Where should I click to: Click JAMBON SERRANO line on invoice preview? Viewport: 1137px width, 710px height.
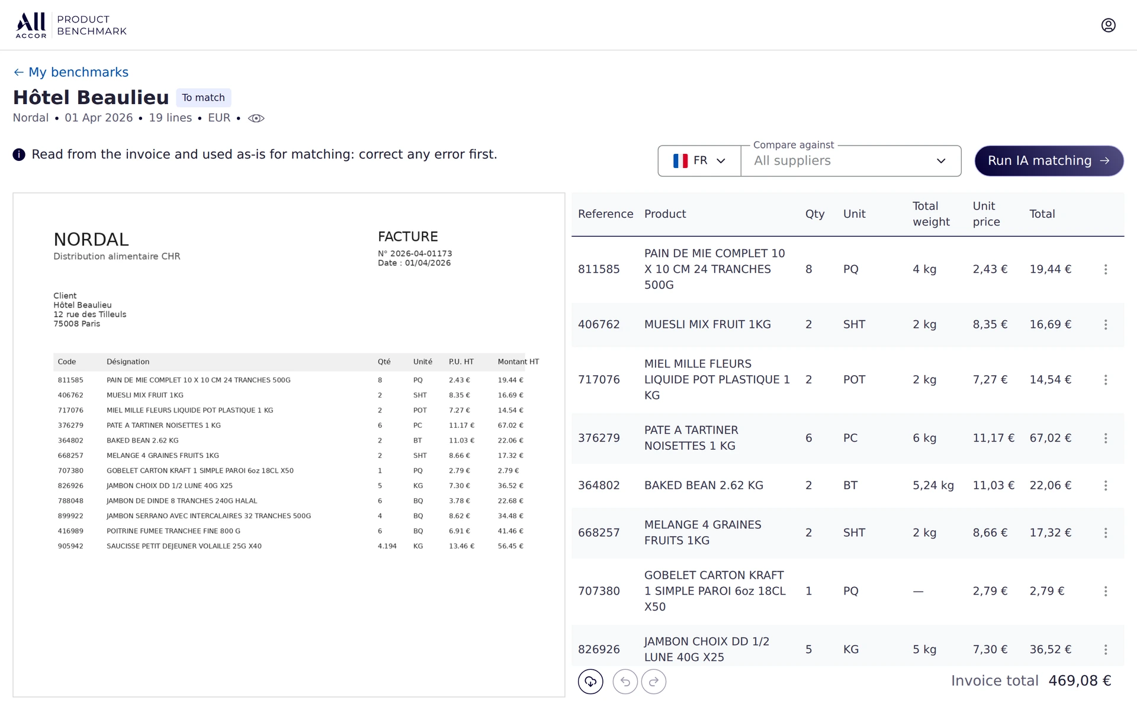[208, 516]
